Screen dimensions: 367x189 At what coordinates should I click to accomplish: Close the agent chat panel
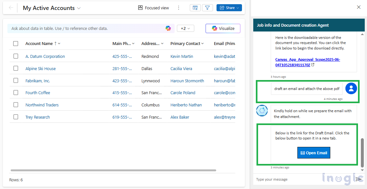coord(359,7)
